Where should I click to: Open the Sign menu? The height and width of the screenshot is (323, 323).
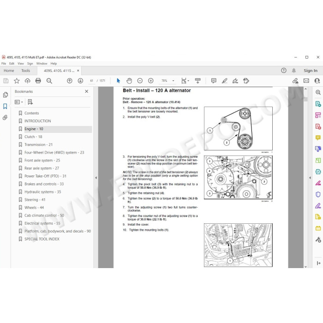[x=30, y=64]
